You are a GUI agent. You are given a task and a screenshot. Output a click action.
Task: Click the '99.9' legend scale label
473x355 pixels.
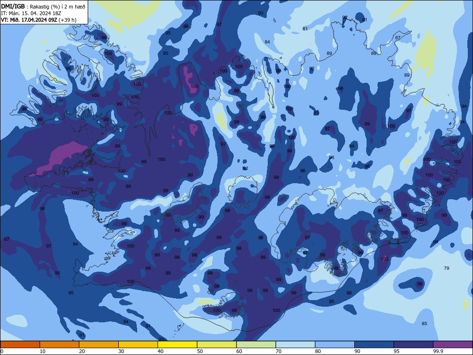pos(438,351)
